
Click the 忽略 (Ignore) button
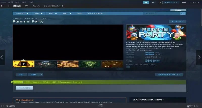(33, 74)
